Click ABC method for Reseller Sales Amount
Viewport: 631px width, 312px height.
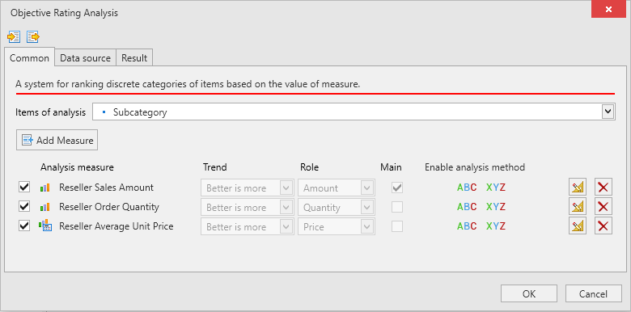(467, 187)
